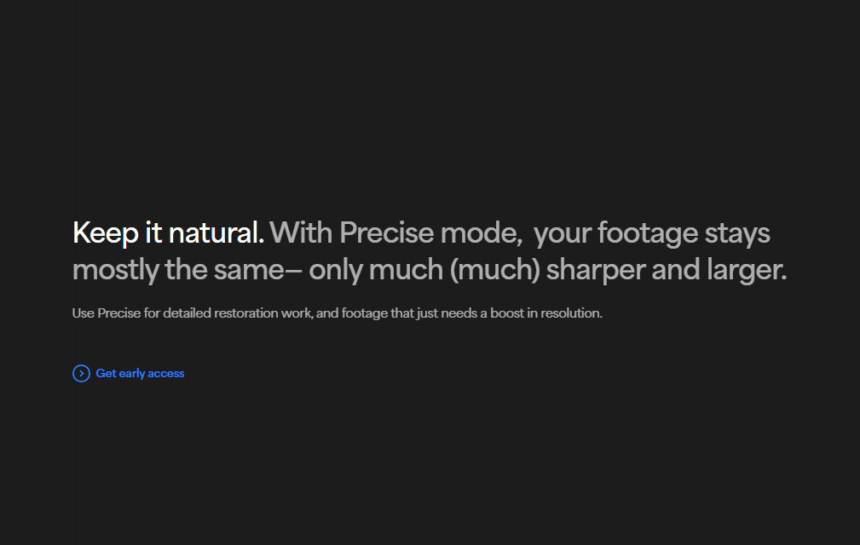The image size is (860, 545).
Task: Select 'mostly the same' in the heading
Action: tap(178, 270)
